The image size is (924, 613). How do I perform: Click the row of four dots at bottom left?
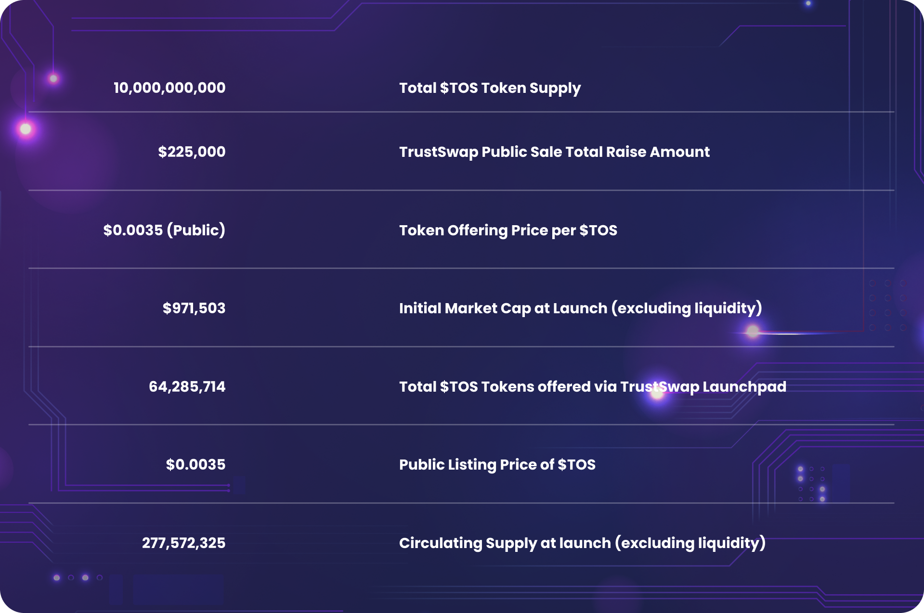point(78,577)
